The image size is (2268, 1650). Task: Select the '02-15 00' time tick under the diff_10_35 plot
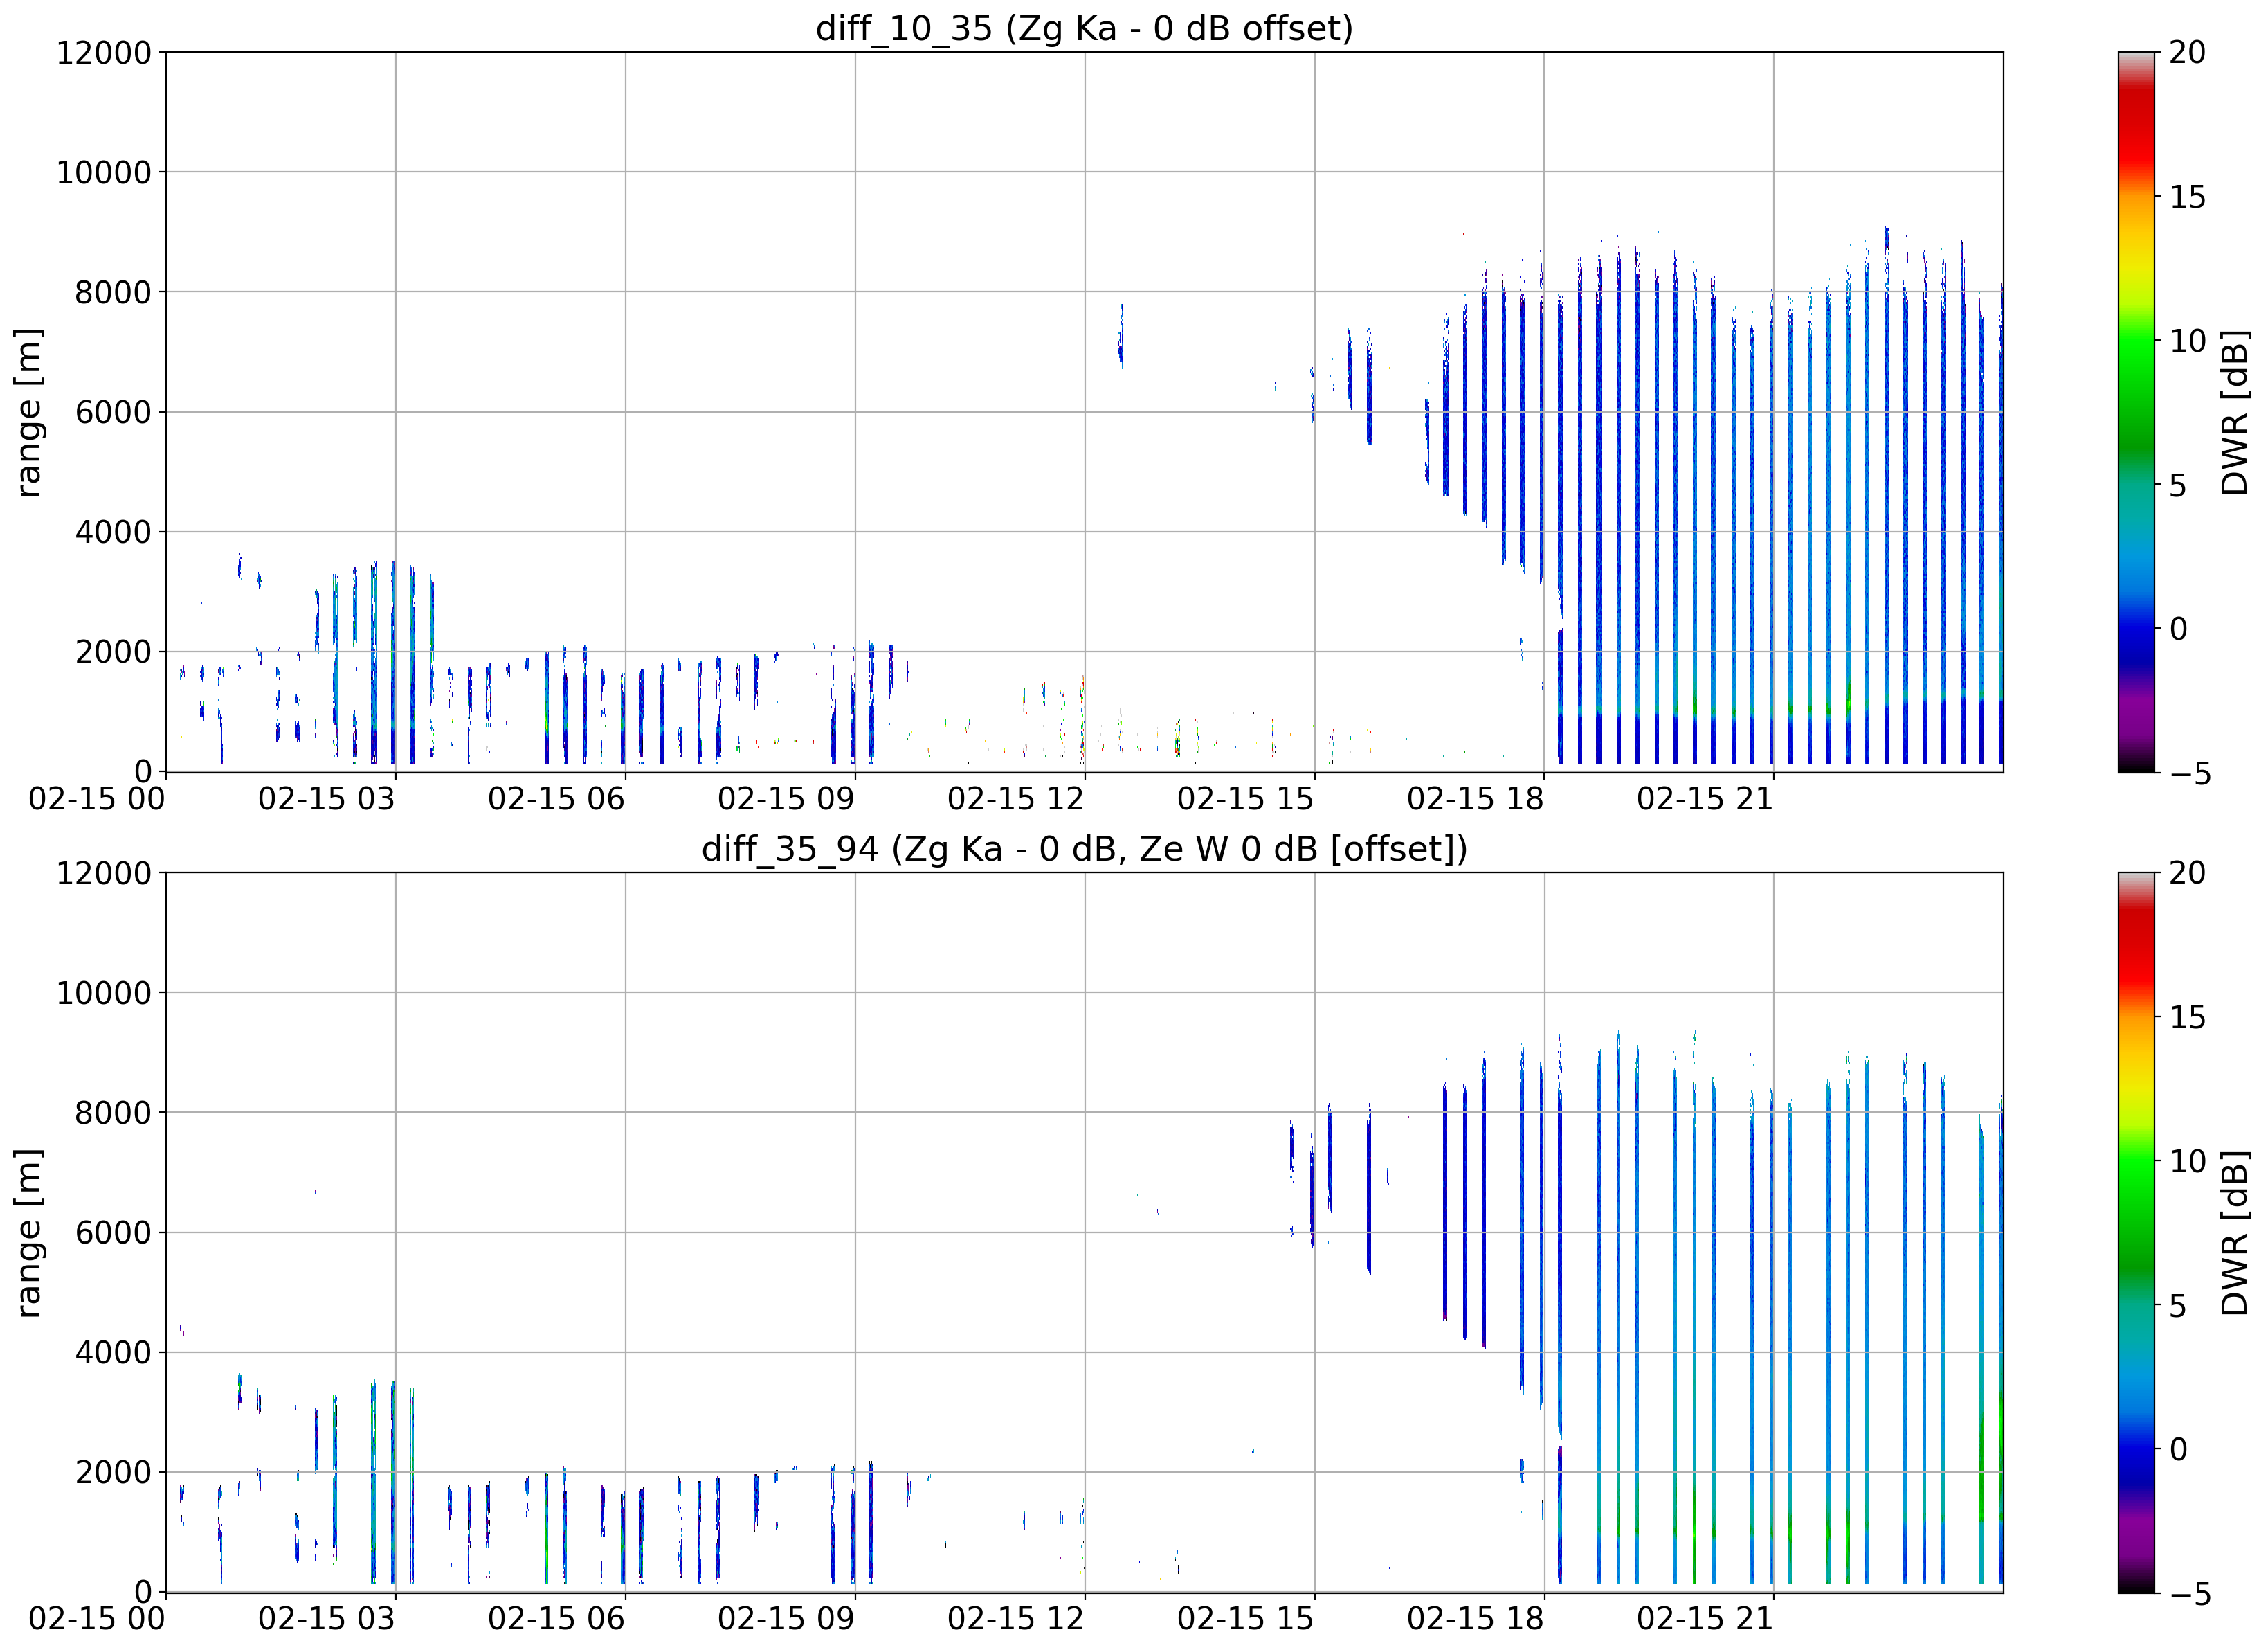pyautogui.click(x=96, y=800)
